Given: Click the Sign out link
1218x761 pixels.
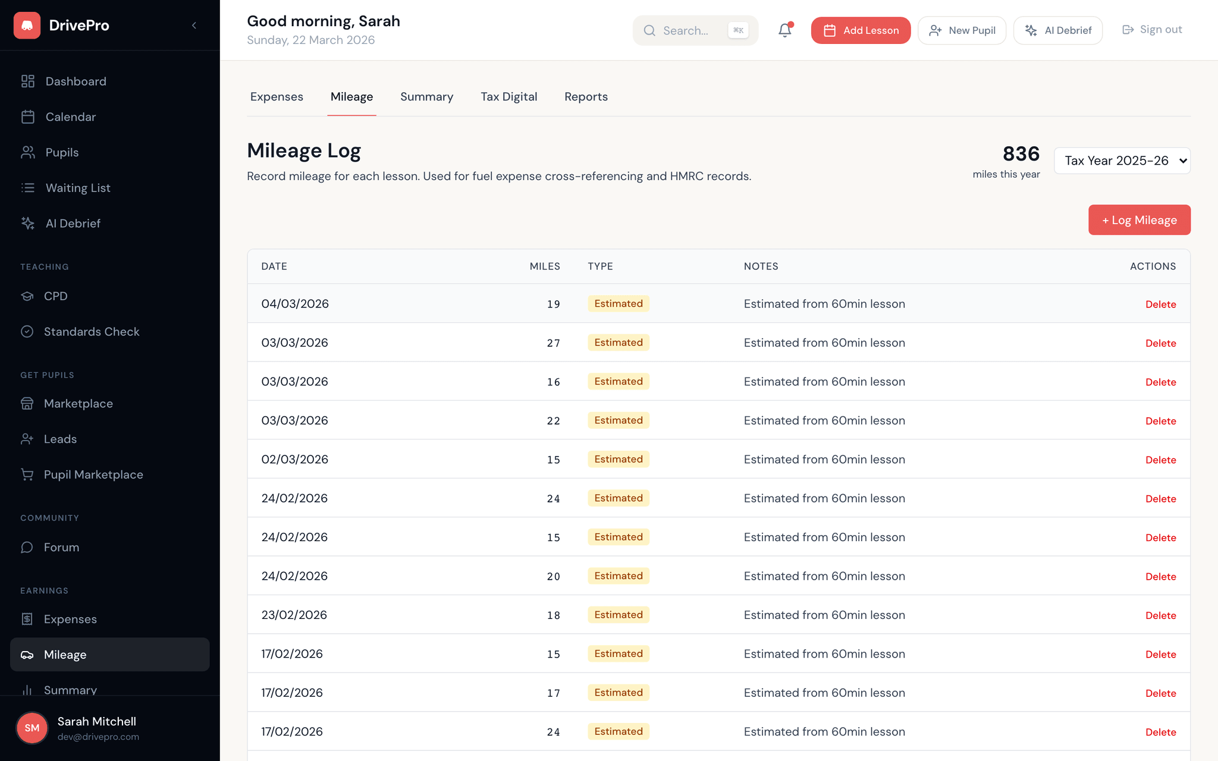Looking at the screenshot, I should [x=1150, y=29].
